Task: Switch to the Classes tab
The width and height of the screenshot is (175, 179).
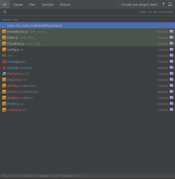Action: pyautogui.click(x=18, y=4)
